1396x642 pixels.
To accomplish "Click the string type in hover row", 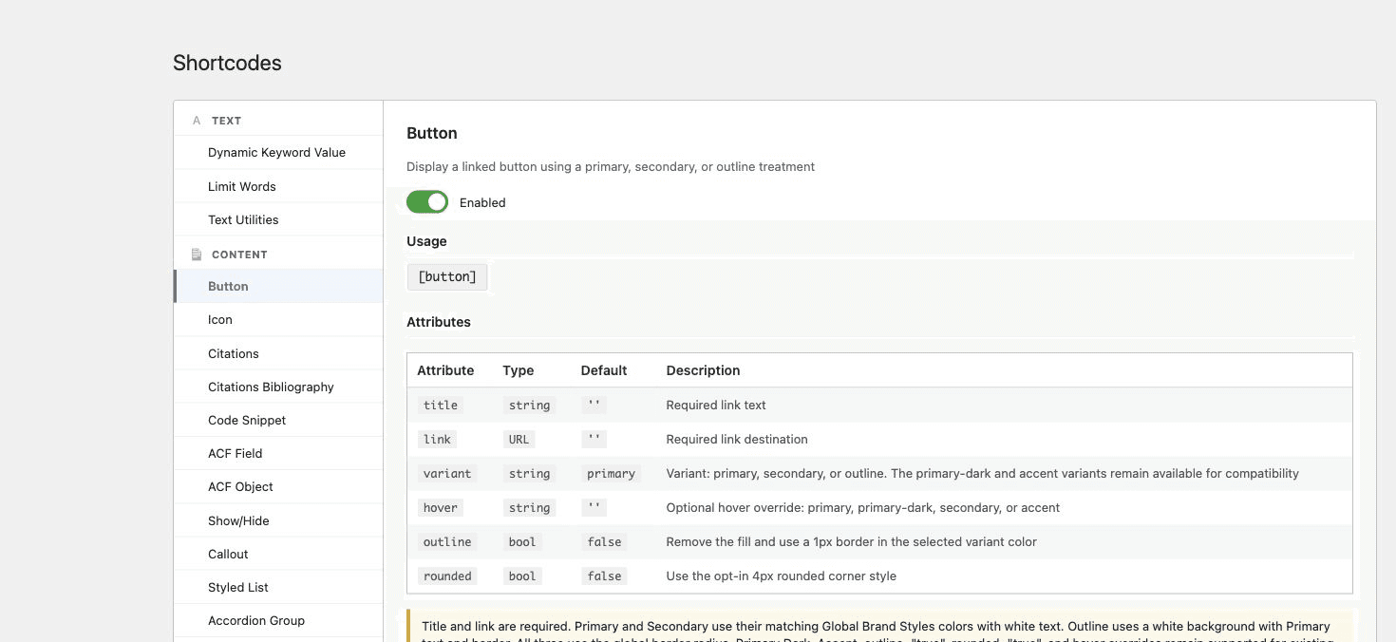I will (529, 507).
